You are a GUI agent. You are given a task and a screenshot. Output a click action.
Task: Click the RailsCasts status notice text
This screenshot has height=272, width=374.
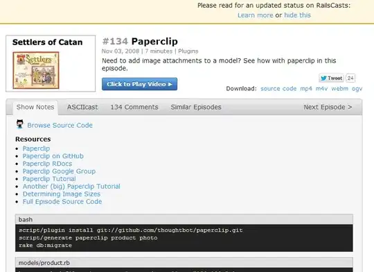click(x=274, y=6)
